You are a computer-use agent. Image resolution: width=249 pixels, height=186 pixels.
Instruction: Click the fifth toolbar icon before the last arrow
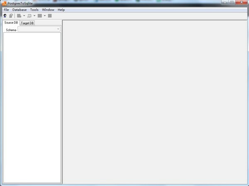(40, 16)
